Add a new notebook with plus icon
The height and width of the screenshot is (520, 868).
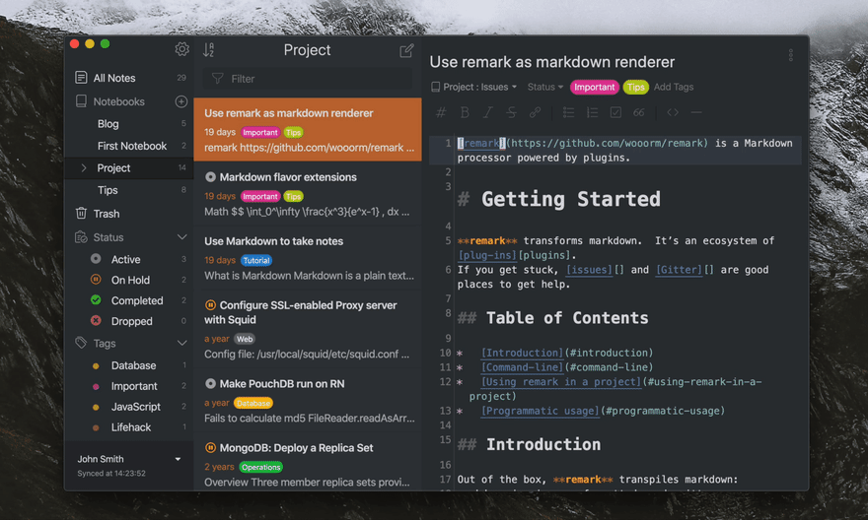[181, 101]
